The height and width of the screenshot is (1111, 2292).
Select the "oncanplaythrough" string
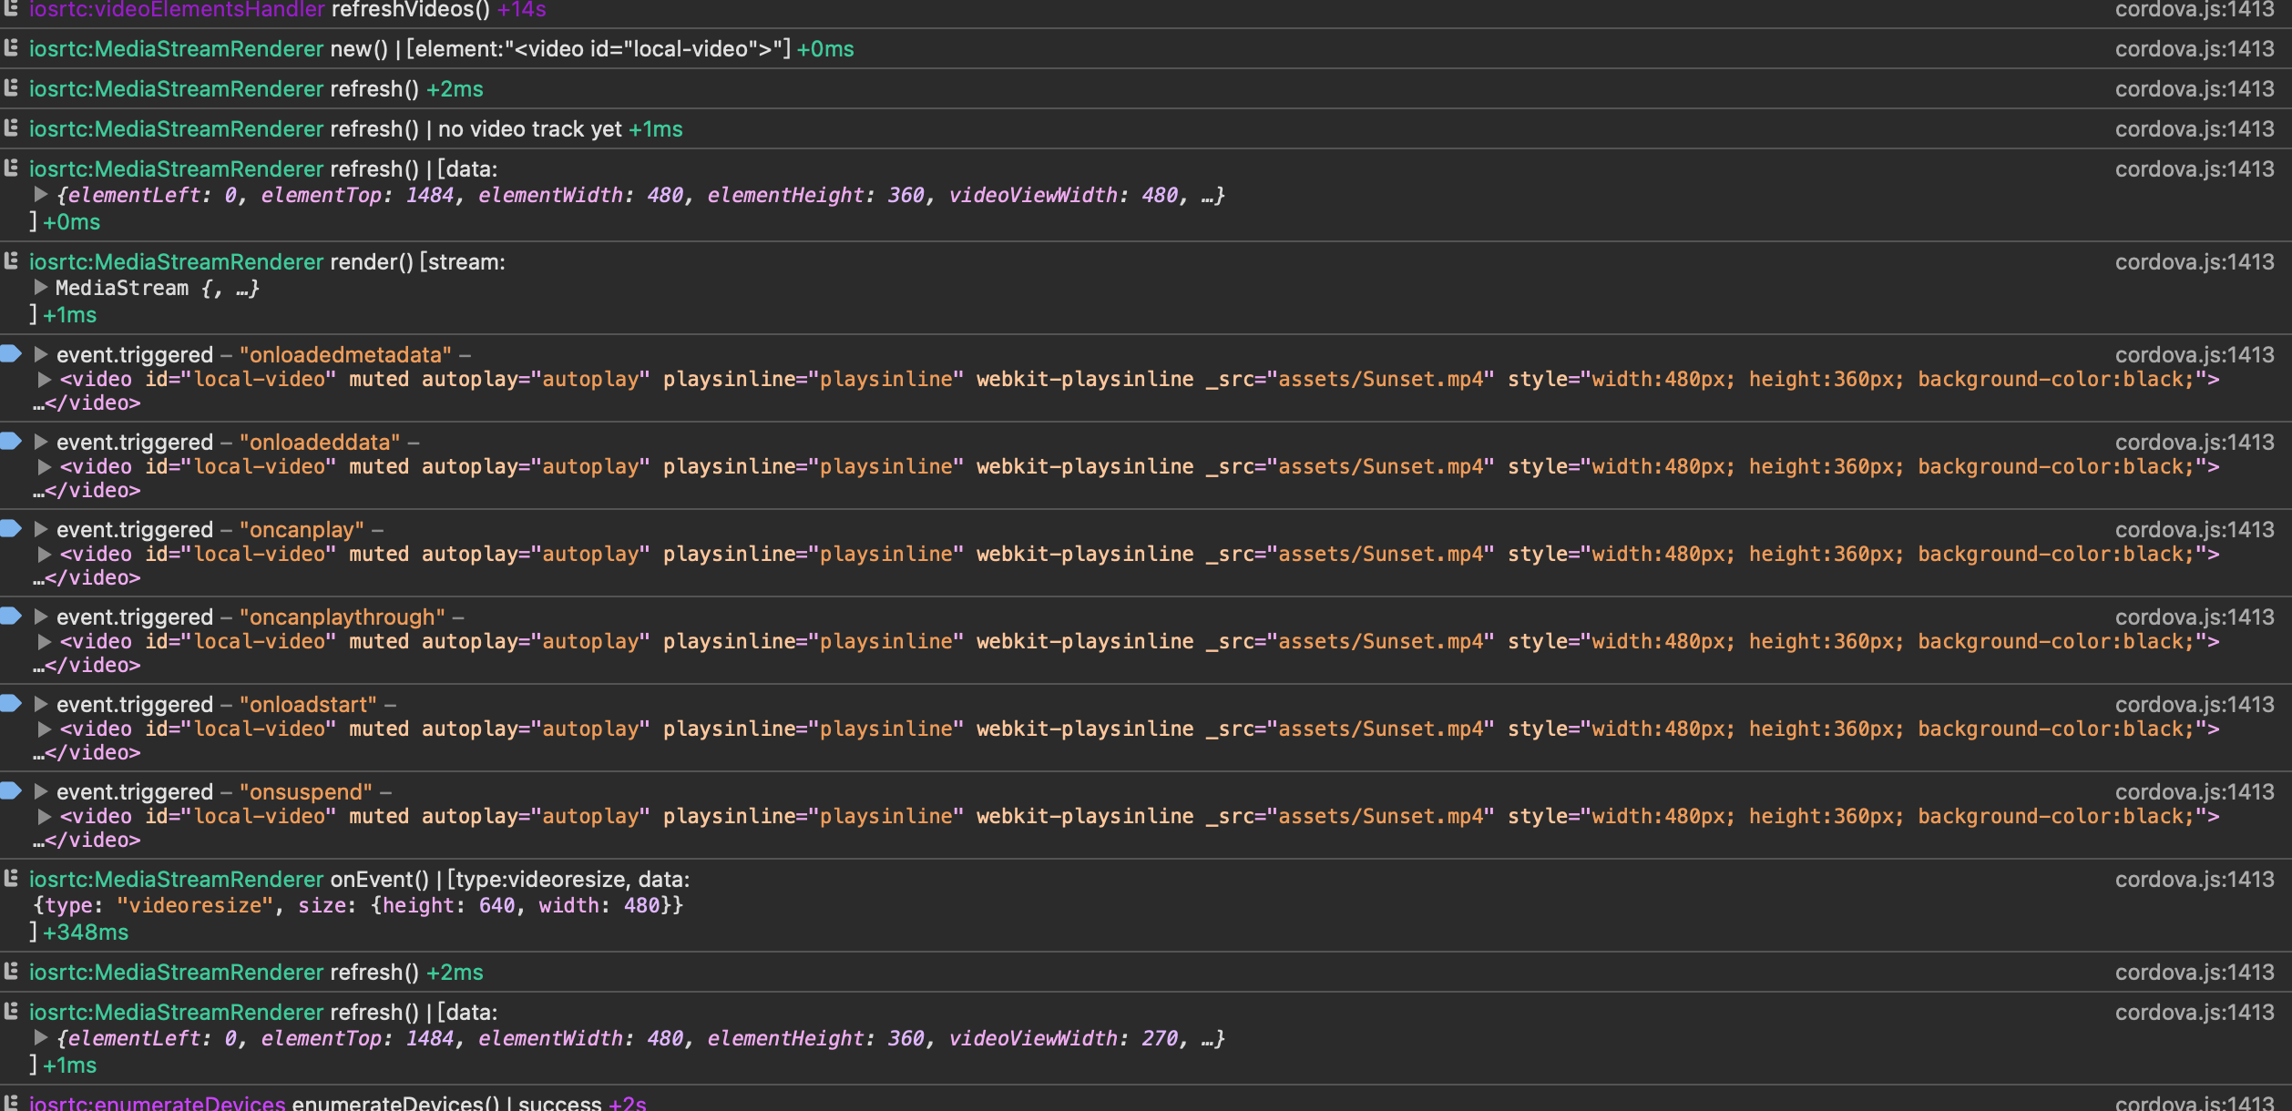pos(342,617)
